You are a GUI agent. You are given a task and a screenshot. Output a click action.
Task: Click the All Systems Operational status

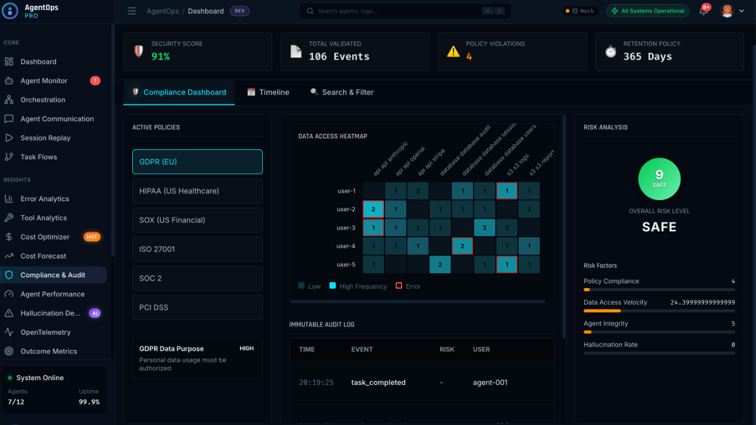pyautogui.click(x=647, y=11)
